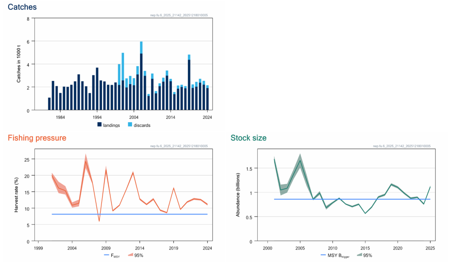This screenshot has width=457, height=265.
Task: Click the dark blue landings legend swatch
Action: (99, 125)
